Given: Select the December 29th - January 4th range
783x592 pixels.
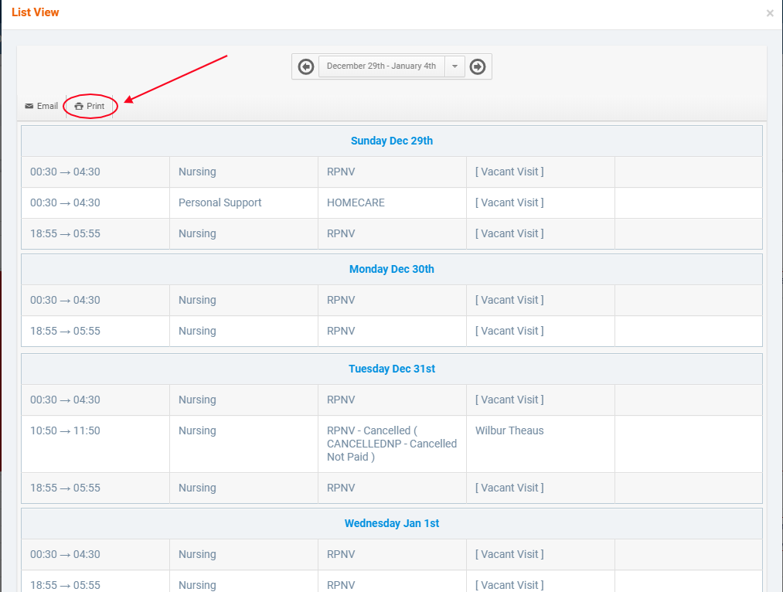Looking at the screenshot, I should pos(381,66).
